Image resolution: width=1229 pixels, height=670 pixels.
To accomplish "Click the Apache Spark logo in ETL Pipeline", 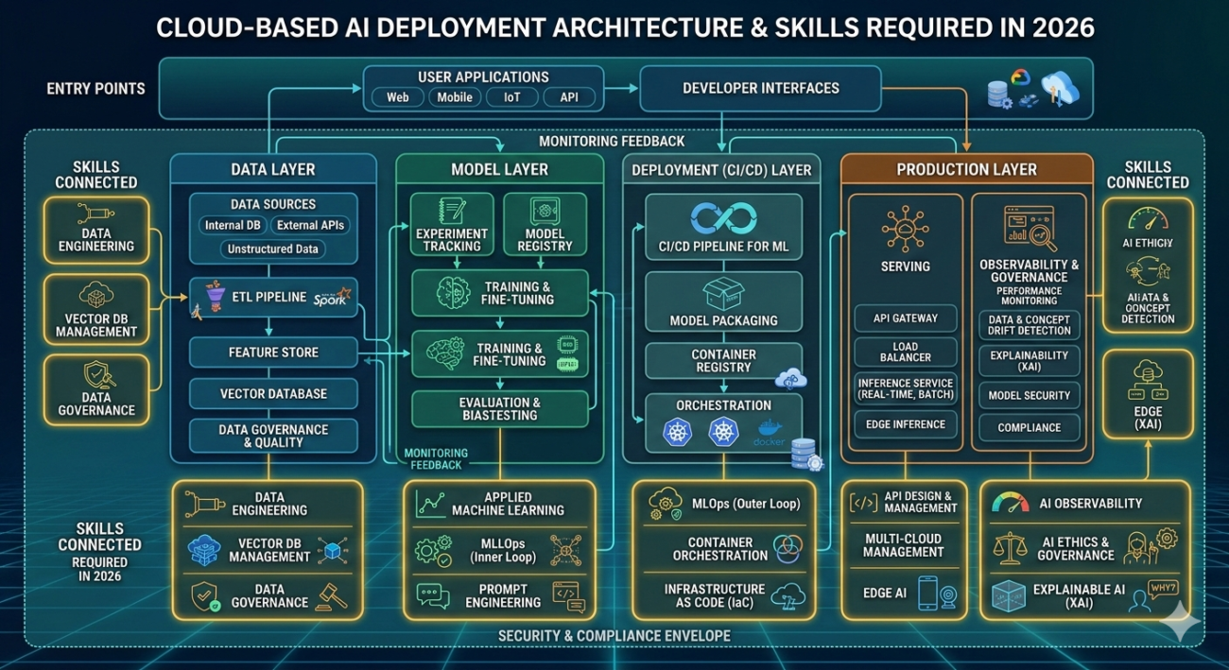I will tap(333, 298).
